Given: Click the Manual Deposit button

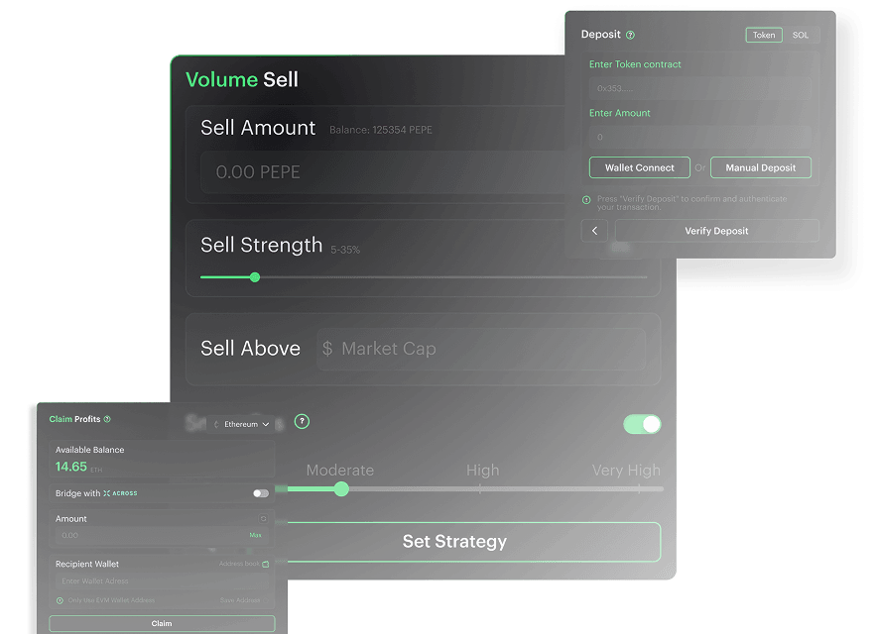Looking at the screenshot, I should pyautogui.click(x=761, y=167).
